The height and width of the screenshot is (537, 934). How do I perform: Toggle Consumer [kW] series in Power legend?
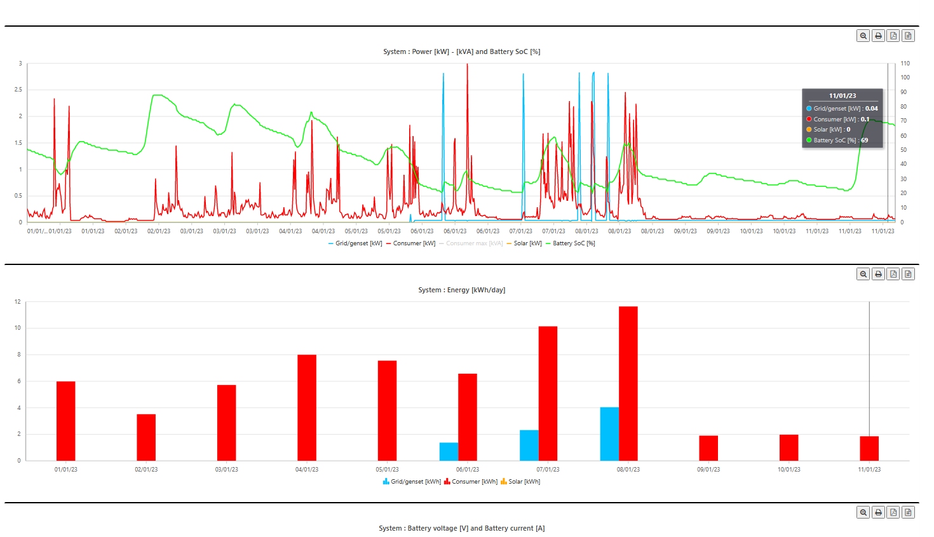coord(410,243)
